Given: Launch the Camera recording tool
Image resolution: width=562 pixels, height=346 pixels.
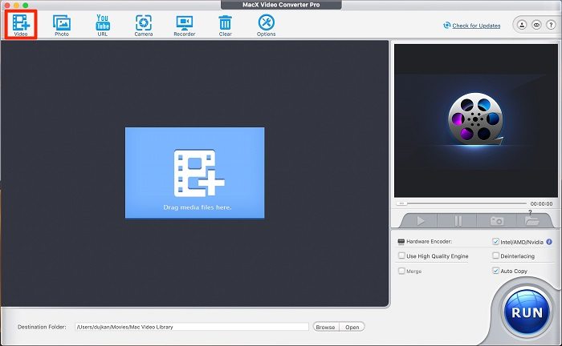Looking at the screenshot, I should click(x=144, y=25).
